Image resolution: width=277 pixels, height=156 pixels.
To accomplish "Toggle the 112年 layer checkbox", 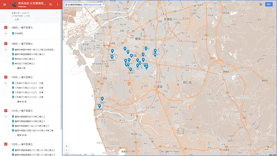I will 6,144.
